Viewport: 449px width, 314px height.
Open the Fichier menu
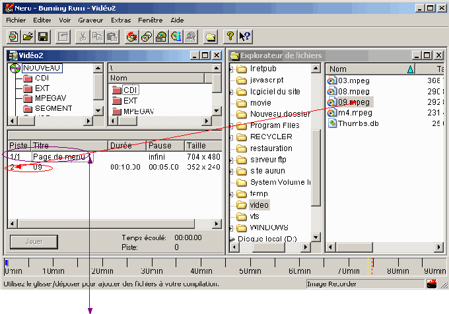pos(16,20)
